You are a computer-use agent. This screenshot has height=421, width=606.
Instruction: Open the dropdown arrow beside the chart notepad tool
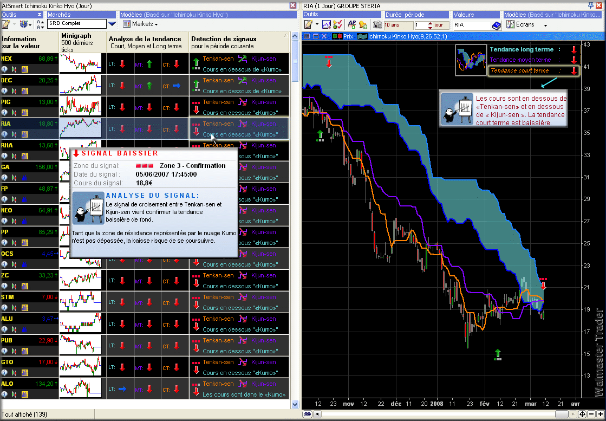317,24
